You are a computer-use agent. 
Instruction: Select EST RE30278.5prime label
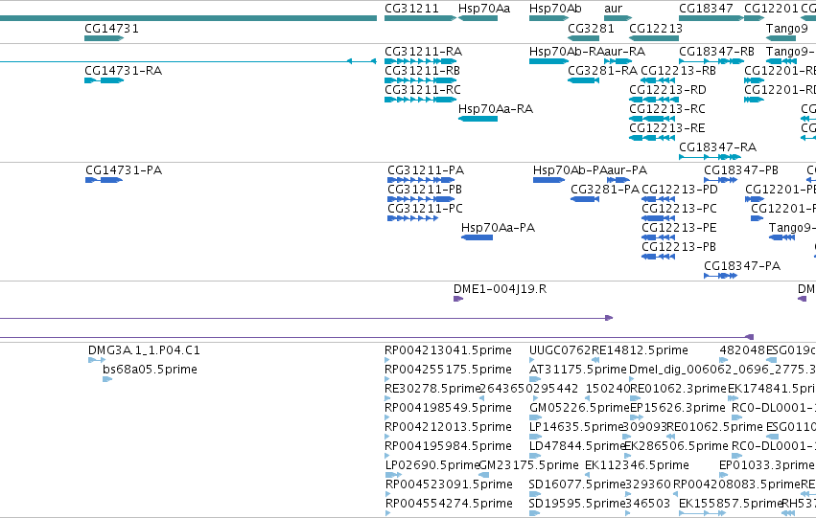[x=431, y=389]
